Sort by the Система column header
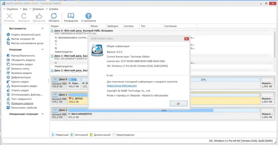This screenshot has width=278, height=145. [x=131, y=26]
